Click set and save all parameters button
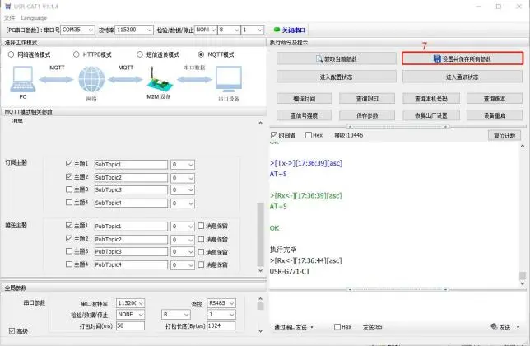The height and width of the screenshot is (346, 530). (463, 58)
